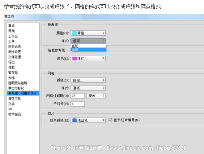Click highlighted 参考线、网格和切片 item

tap(23, 93)
